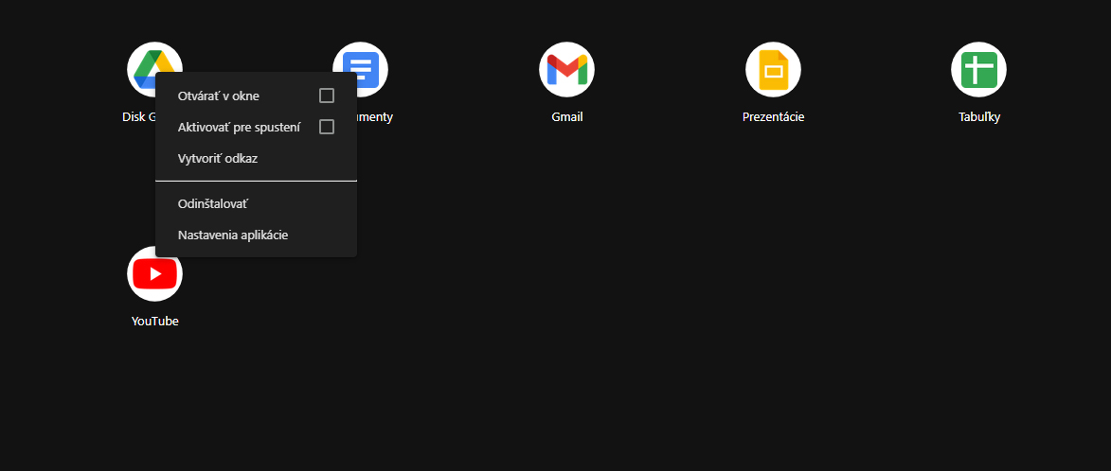Screen dimensions: 1111x471
Task: Launch the Gmail app icon
Action: coord(566,69)
